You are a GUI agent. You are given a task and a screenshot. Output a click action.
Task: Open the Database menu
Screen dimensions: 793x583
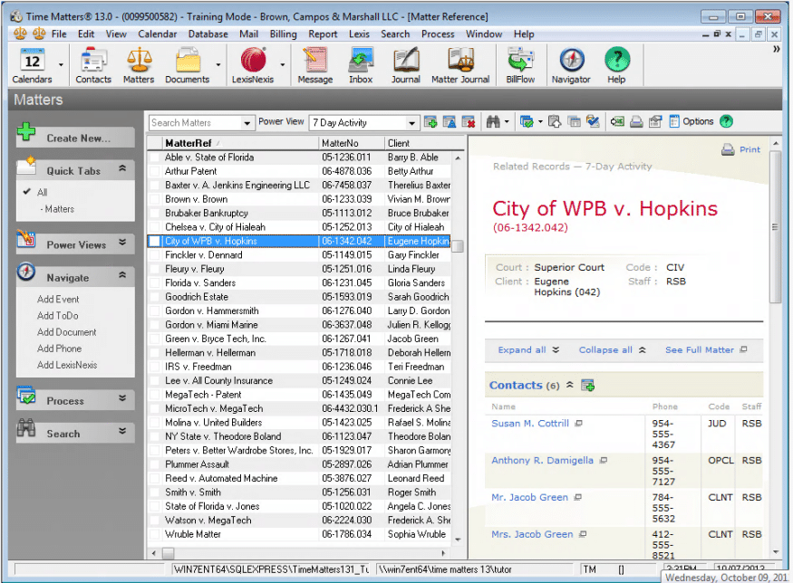pos(208,33)
